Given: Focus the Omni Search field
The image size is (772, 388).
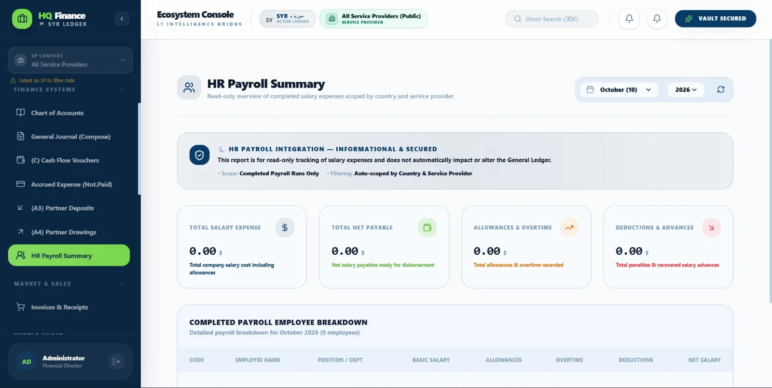Looking at the screenshot, I should [552, 19].
